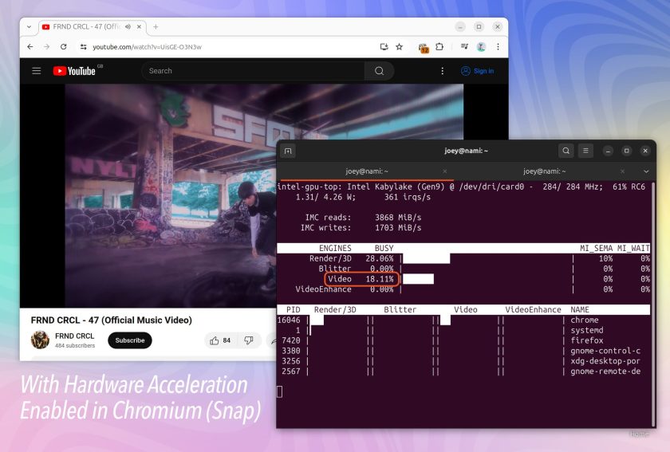
Task: Bookmark this page with the star icon
Action: tap(399, 47)
